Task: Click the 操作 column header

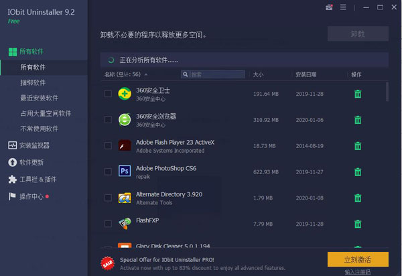Action: [x=356, y=74]
